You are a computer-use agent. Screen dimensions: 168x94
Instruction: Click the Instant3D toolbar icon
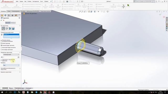coord(123,6)
